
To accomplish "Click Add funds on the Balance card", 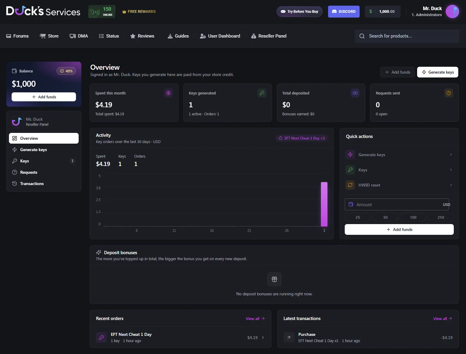I will [44, 97].
